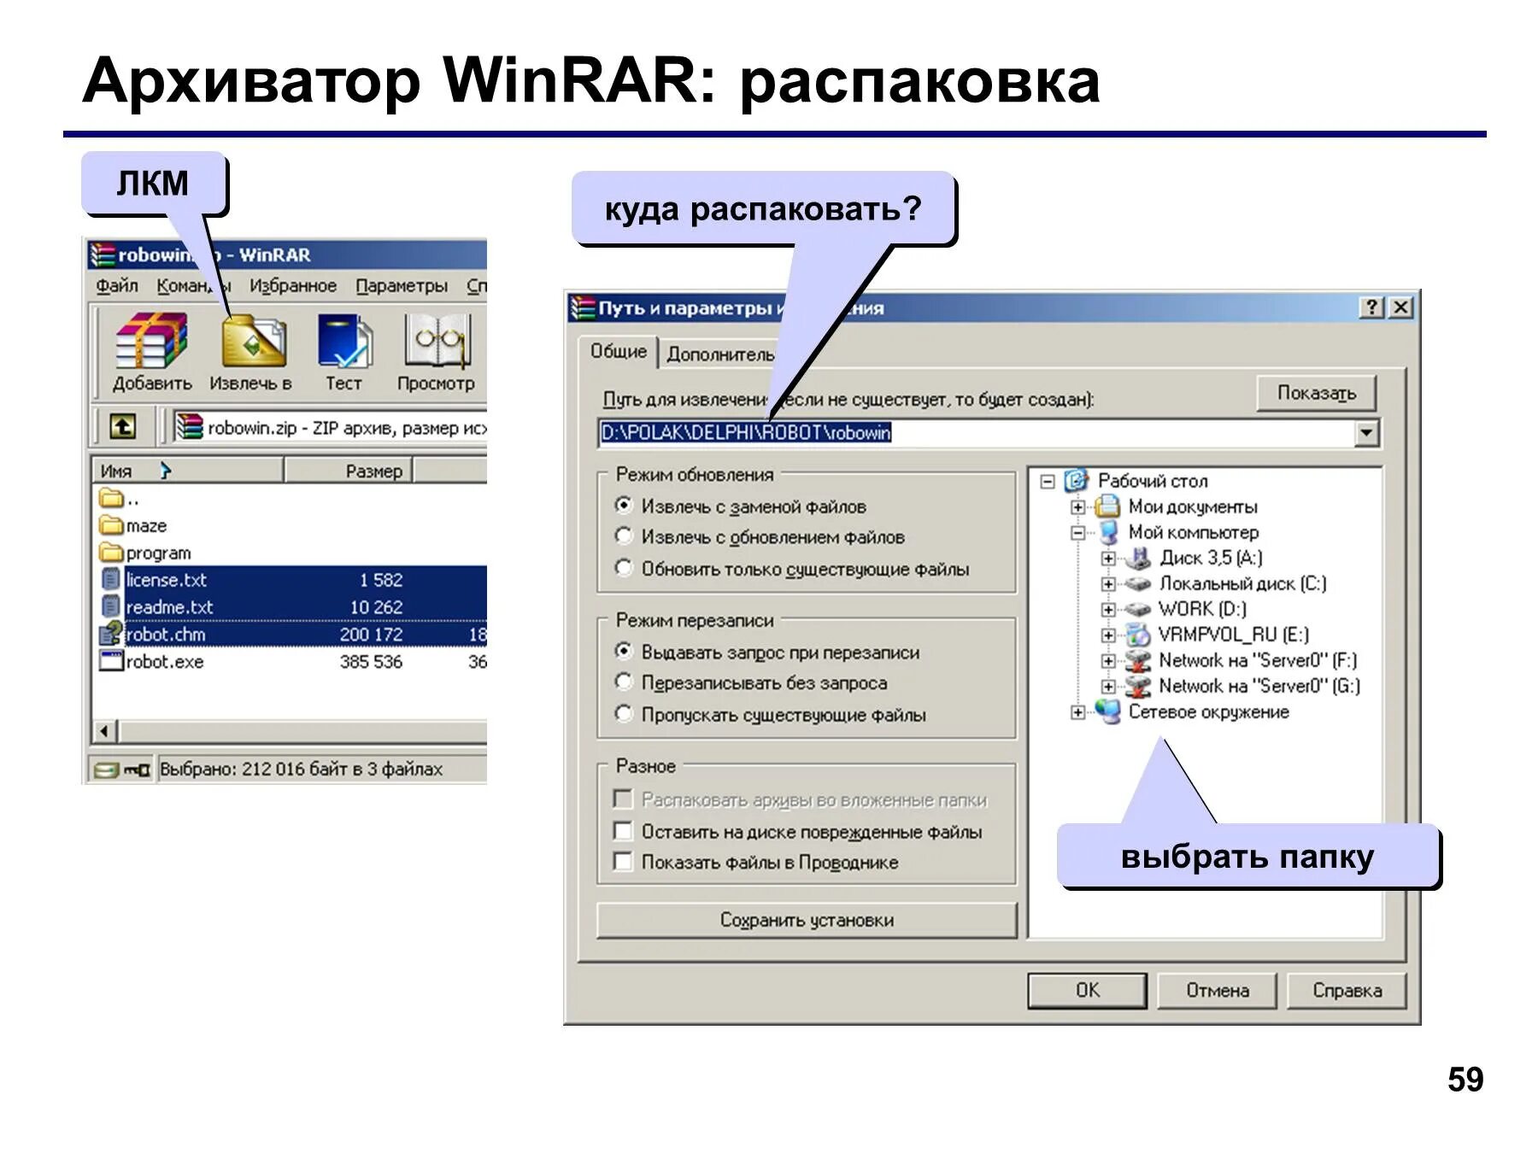1538x1153 pixels.
Task: Click the robot.exe application icon
Action: click(111, 661)
